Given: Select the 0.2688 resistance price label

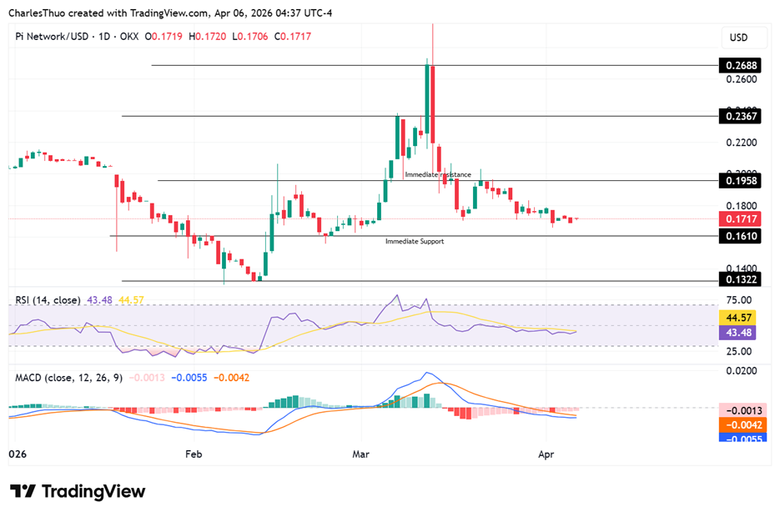Looking at the screenshot, I should 741,65.
